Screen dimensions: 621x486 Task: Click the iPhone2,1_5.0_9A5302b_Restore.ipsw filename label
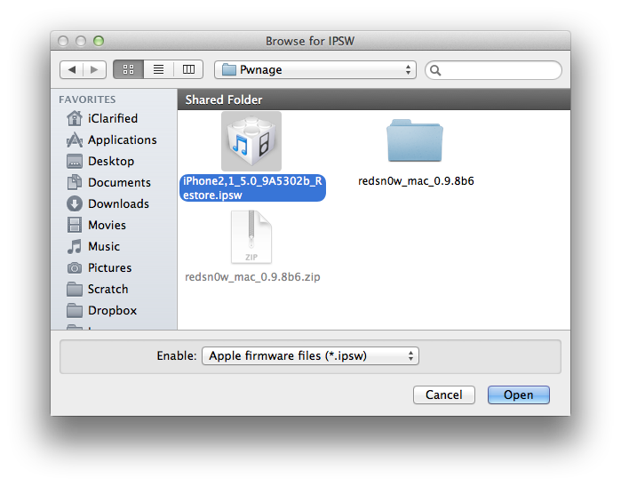tap(252, 187)
